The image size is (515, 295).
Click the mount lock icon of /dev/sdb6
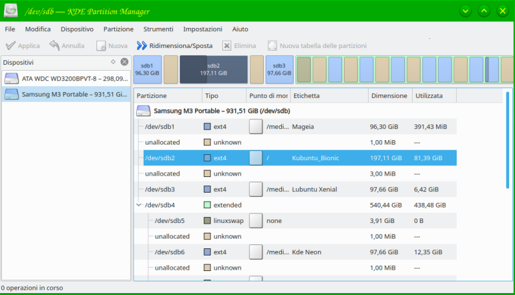pyautogui.click(x=256, y=252)
